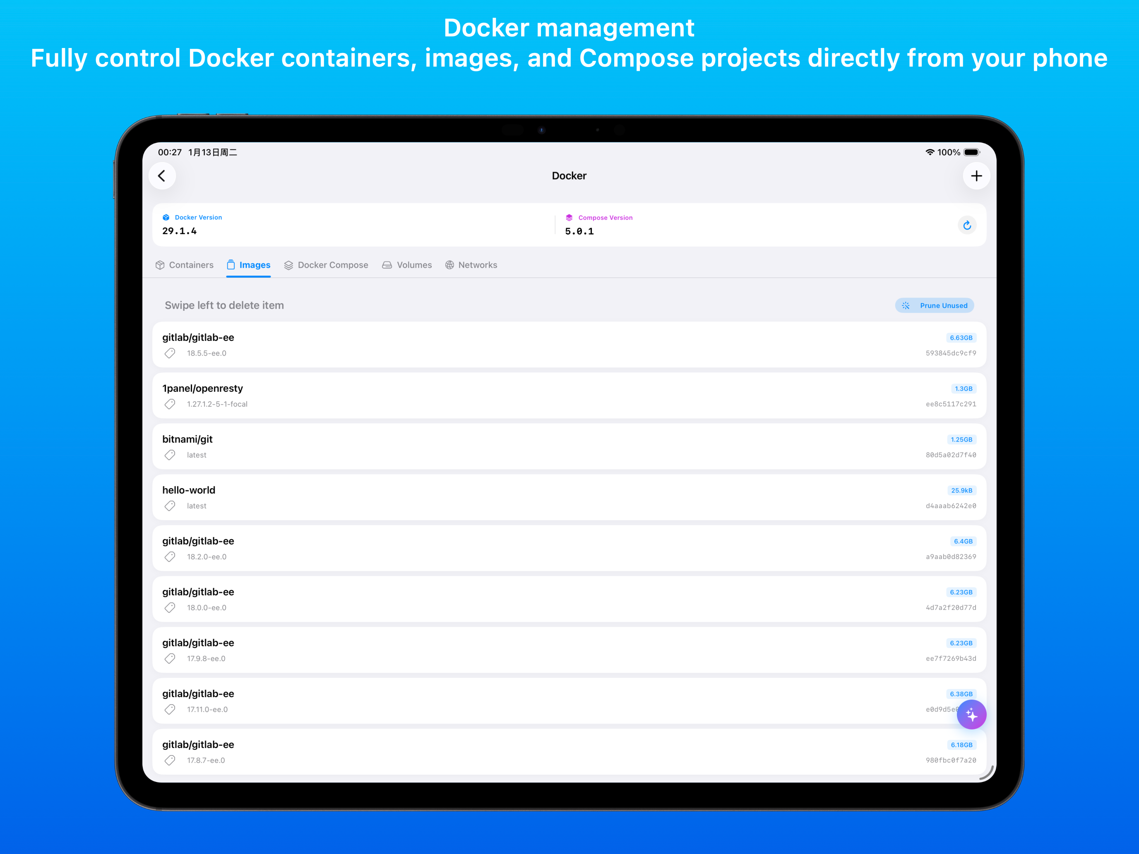1139x854 pixels.
Task: Click tag icon beside 18.5.5-ee.0
Action: [x=170, y=353]
